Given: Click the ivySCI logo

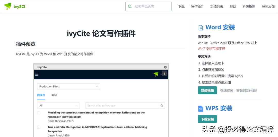Looking at the screenshot, I should click(x=14, y=6).
